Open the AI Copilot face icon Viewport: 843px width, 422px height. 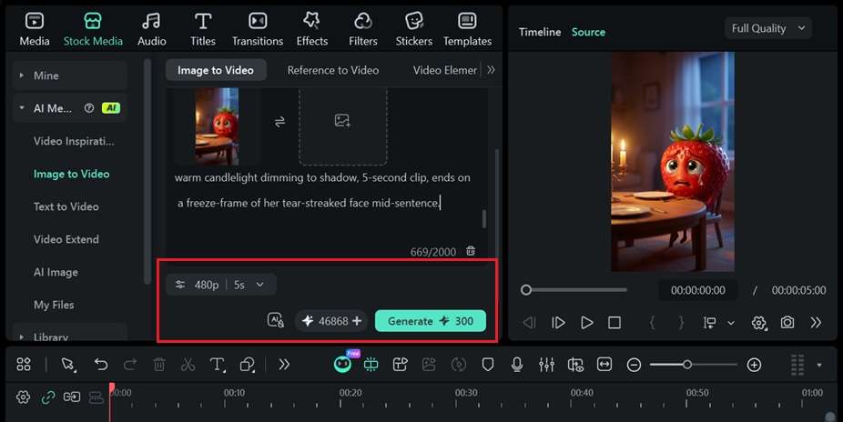(343, 364)
